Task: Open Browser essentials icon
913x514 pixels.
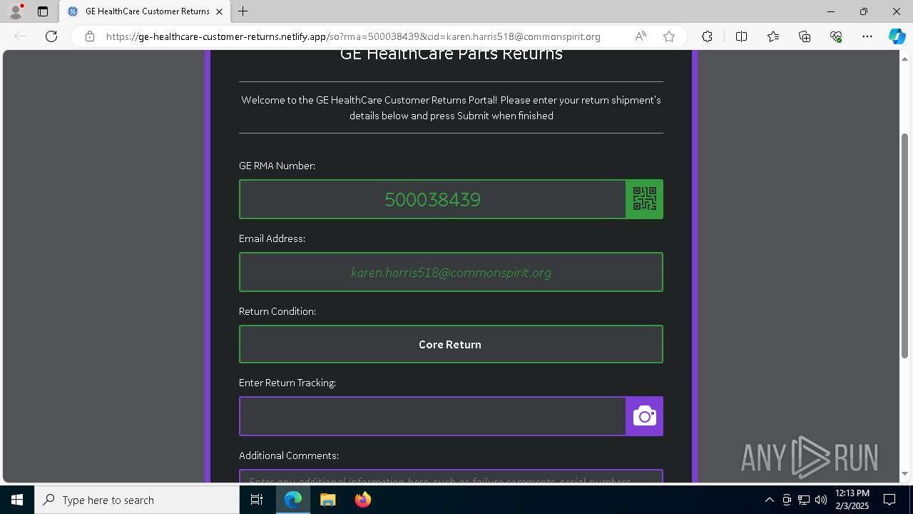Action: pos(836,36)
